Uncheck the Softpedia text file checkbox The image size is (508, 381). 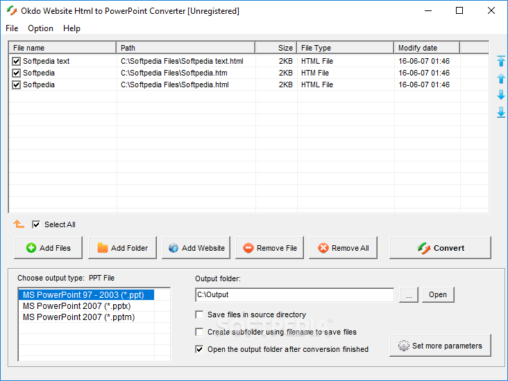tap(16, 61)
